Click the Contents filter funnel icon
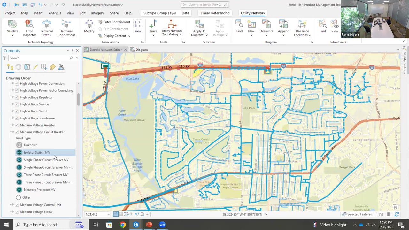Image resolution: width=409 pixels, height=230 pixels. click(4, 58)
